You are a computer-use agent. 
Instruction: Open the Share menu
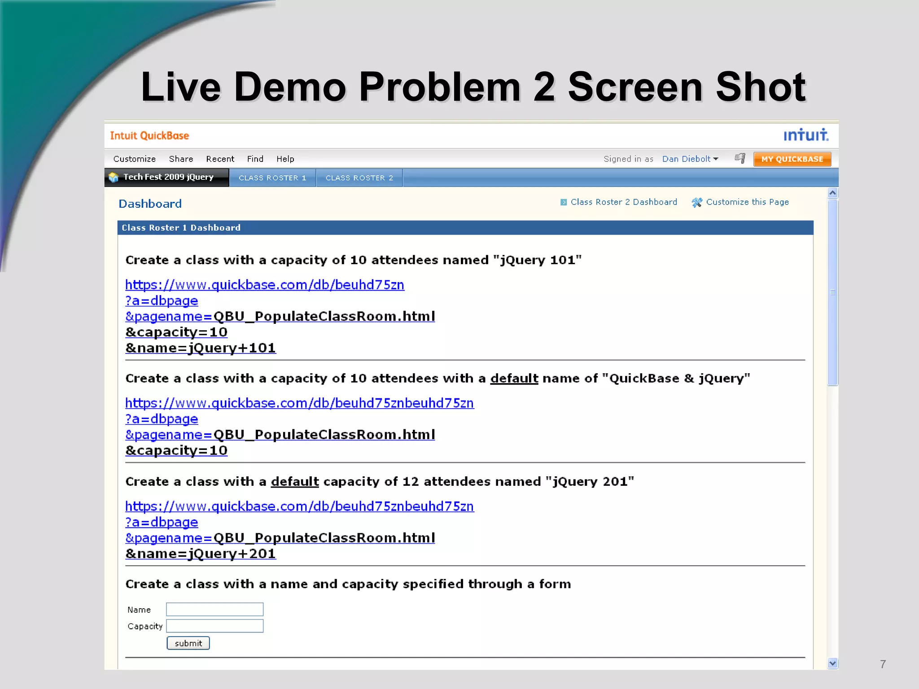(x=181, y=159)
